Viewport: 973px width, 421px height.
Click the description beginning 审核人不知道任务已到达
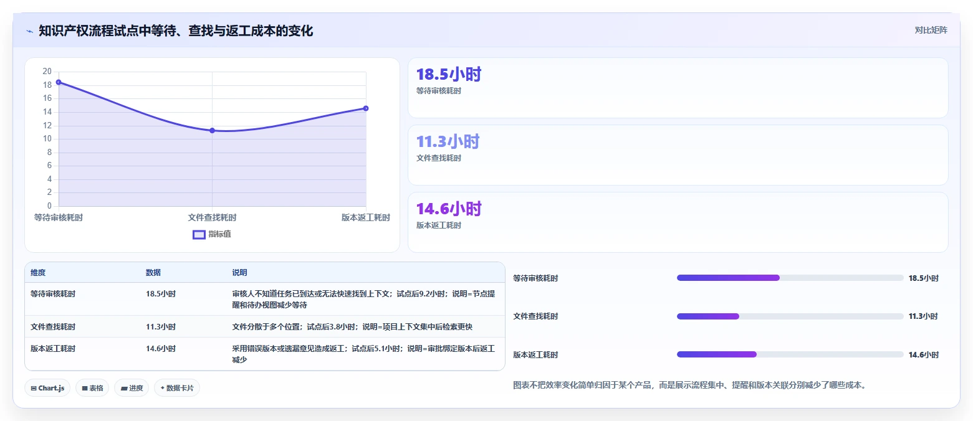(x=365, y=300)
